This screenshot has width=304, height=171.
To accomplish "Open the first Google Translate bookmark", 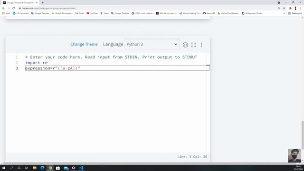I will coord(40,13).
